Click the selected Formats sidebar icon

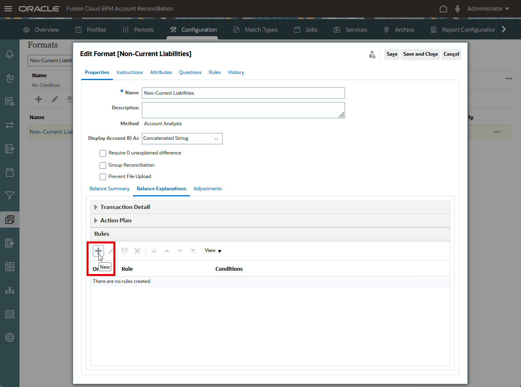click(x=10, y=220)
